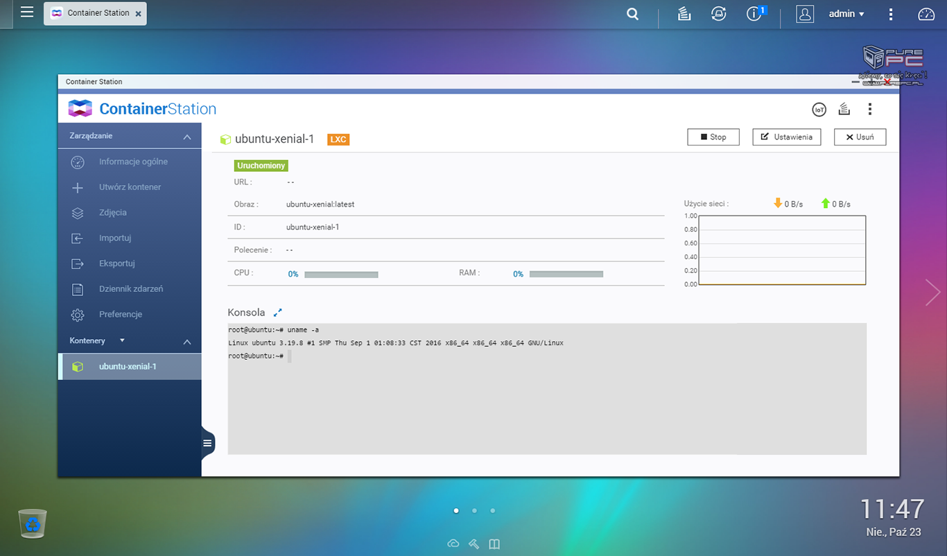Viewport: 947px width, 556px height.
Task: Expand the Konsola to full view
Action: point(278,313)
